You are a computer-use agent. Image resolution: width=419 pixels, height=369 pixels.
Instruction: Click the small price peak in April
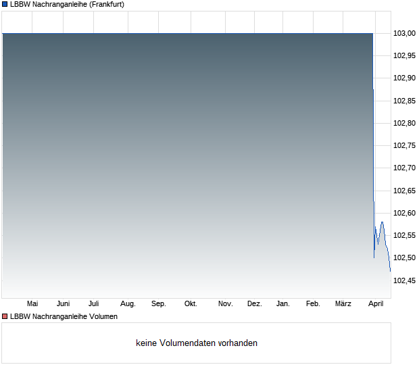point(383,222)
